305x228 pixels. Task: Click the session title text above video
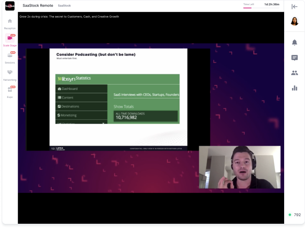click(69, 17)
